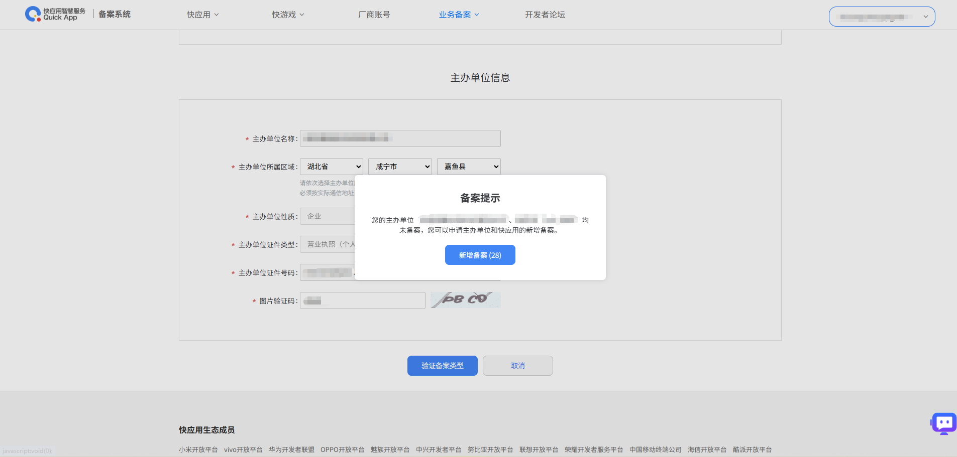Image resolution: width=957 pixels, height=457 pixels.
Task: Refresh the captcha verification image
Action: click(x=465, y=300)
